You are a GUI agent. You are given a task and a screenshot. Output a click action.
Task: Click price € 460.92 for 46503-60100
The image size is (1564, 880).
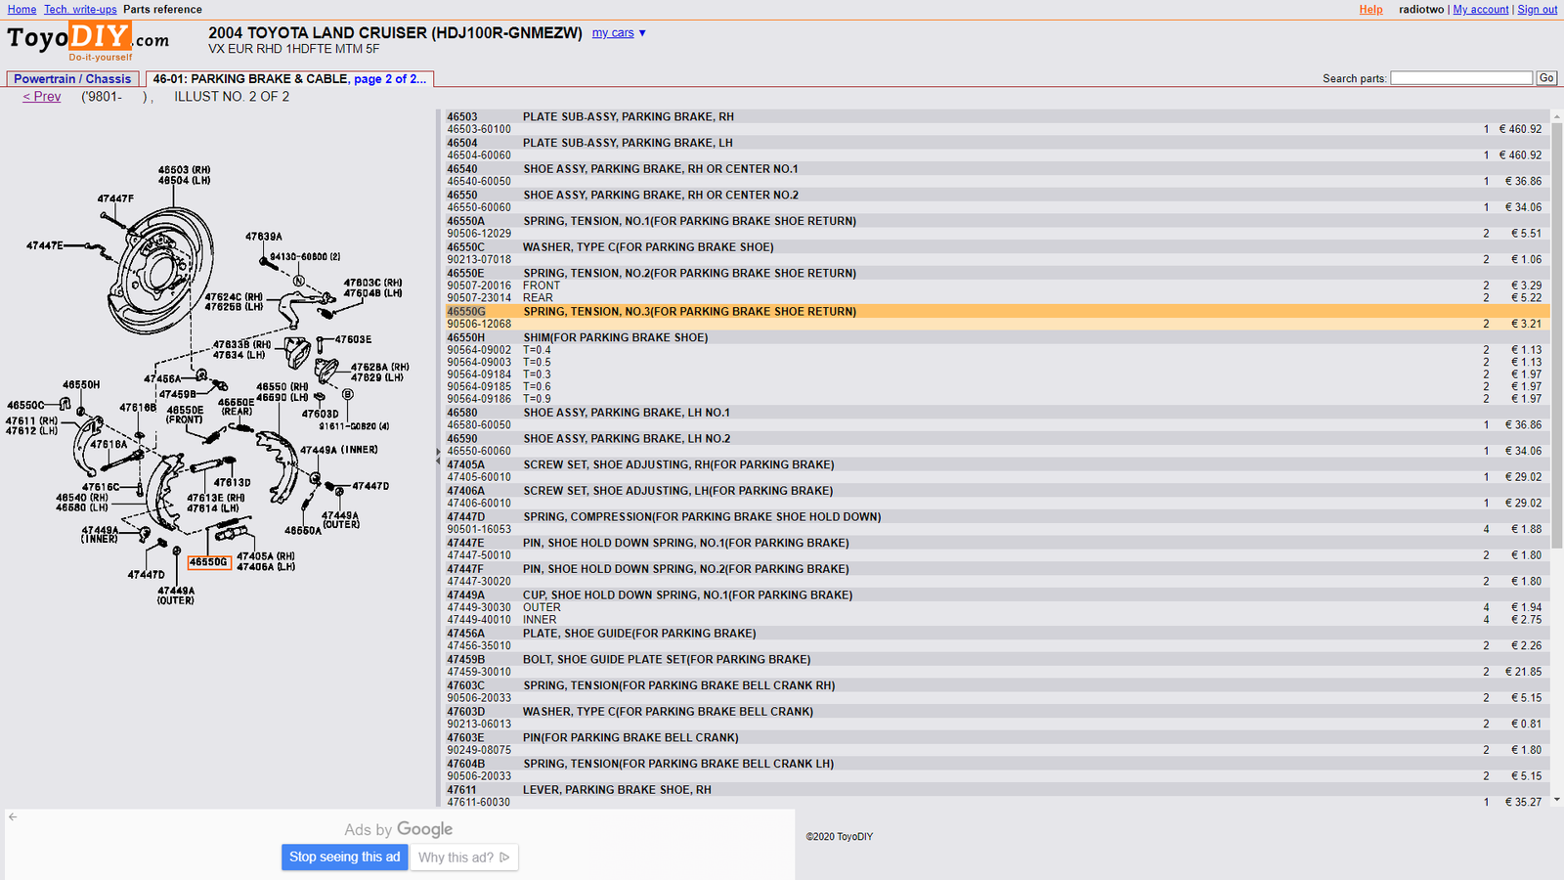[x=1520, y=129]
